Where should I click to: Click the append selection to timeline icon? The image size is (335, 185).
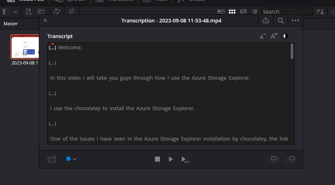click(291, 159)
